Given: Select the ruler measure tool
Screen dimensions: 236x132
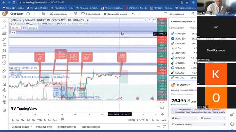Looking at the screenshot, I should tap(4, 70).
